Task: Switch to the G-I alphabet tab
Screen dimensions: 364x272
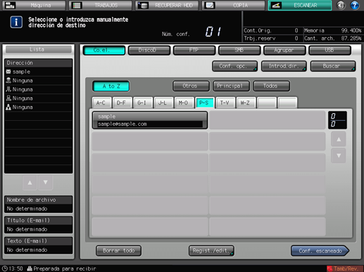Action: (x=142, y=103)
